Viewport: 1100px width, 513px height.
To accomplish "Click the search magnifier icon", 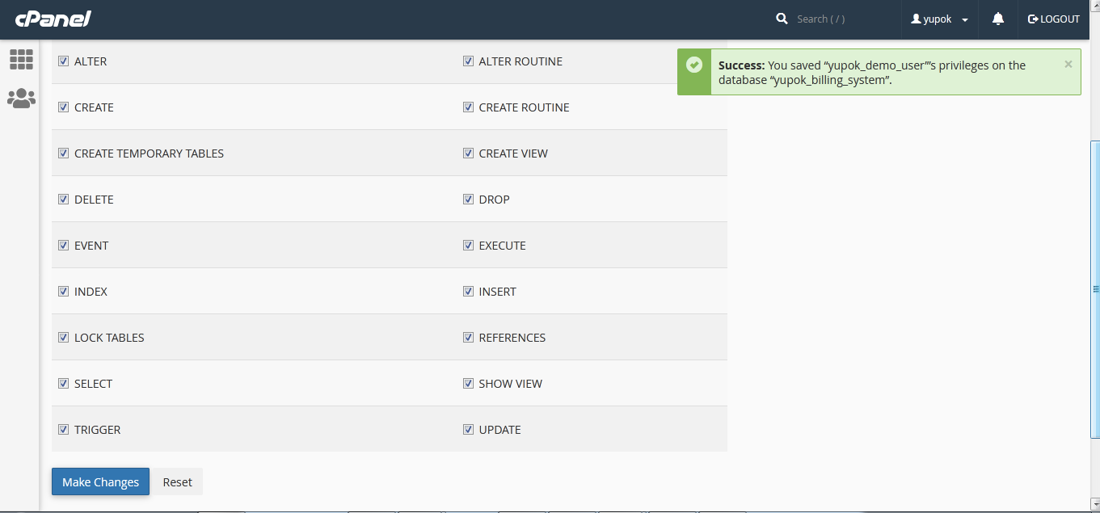I will pos(782,19).
